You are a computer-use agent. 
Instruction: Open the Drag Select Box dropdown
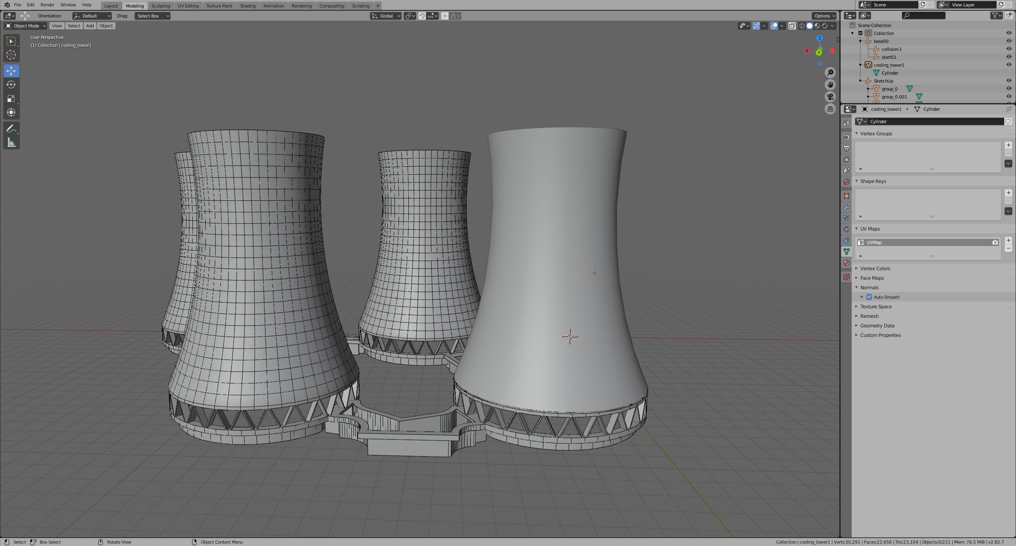(x=152, y=16)
